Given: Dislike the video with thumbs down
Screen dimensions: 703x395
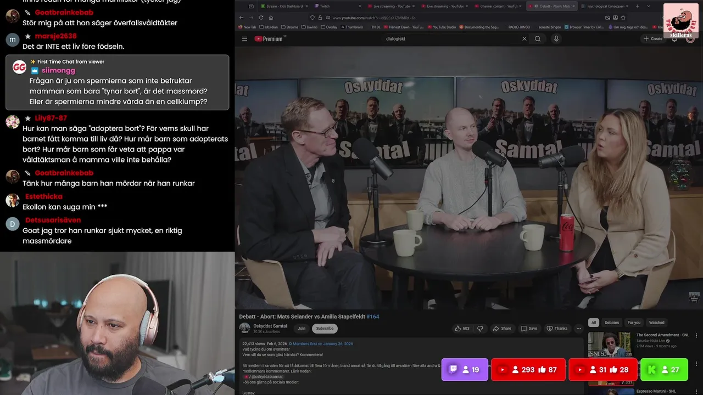Looking at the screenshot, I should [x=480, y=329].
